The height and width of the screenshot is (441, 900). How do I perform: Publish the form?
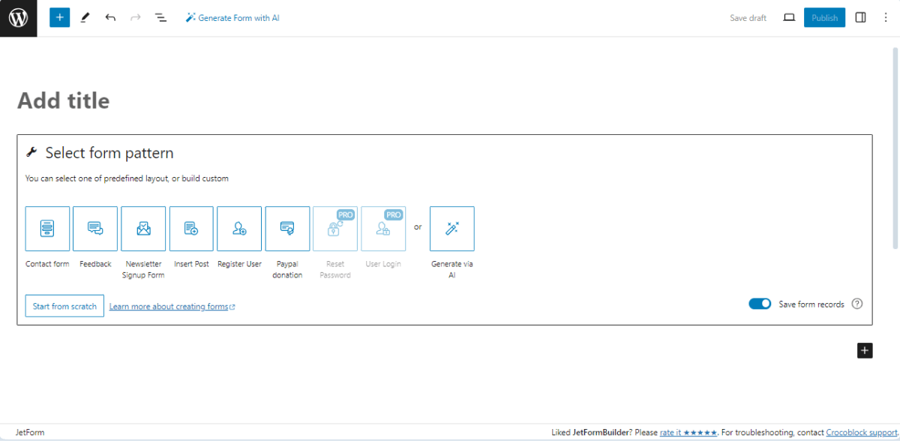pos(824,17)
